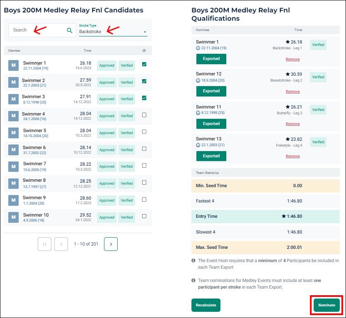The width and height of the screenshot is (346, 318).
Task: Click the search magnifier icon
Action: tap(69, 30)
